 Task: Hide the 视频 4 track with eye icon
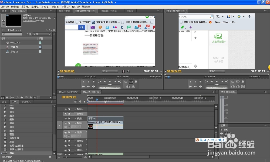(66, 109)
